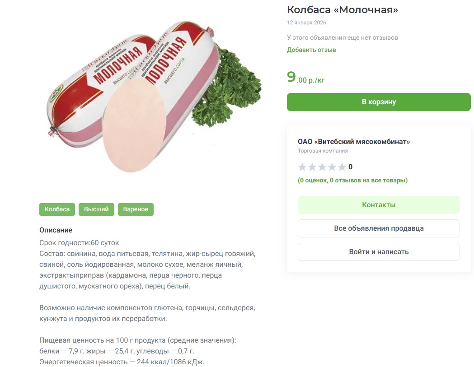This screenshot has width=474, height=367.
Task: Select the «Вареное» product type tag
Action: click(x=136, y=209)
